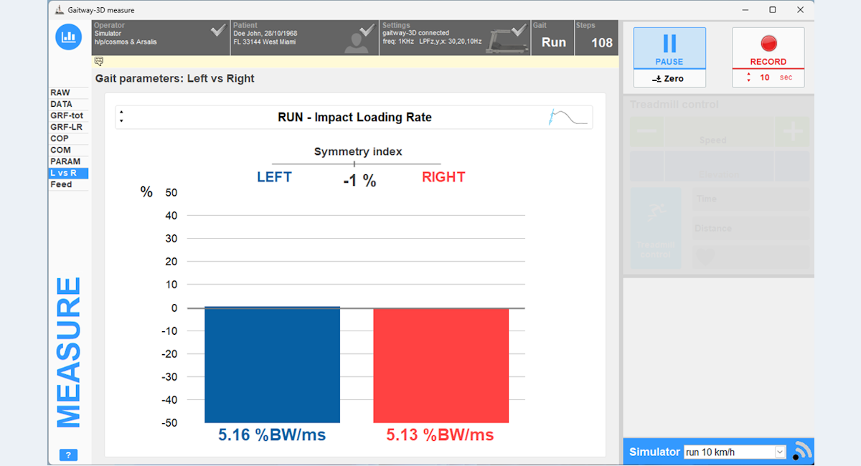
Task: Start recording with the red Record button
Action: click(x=768, y=49)
